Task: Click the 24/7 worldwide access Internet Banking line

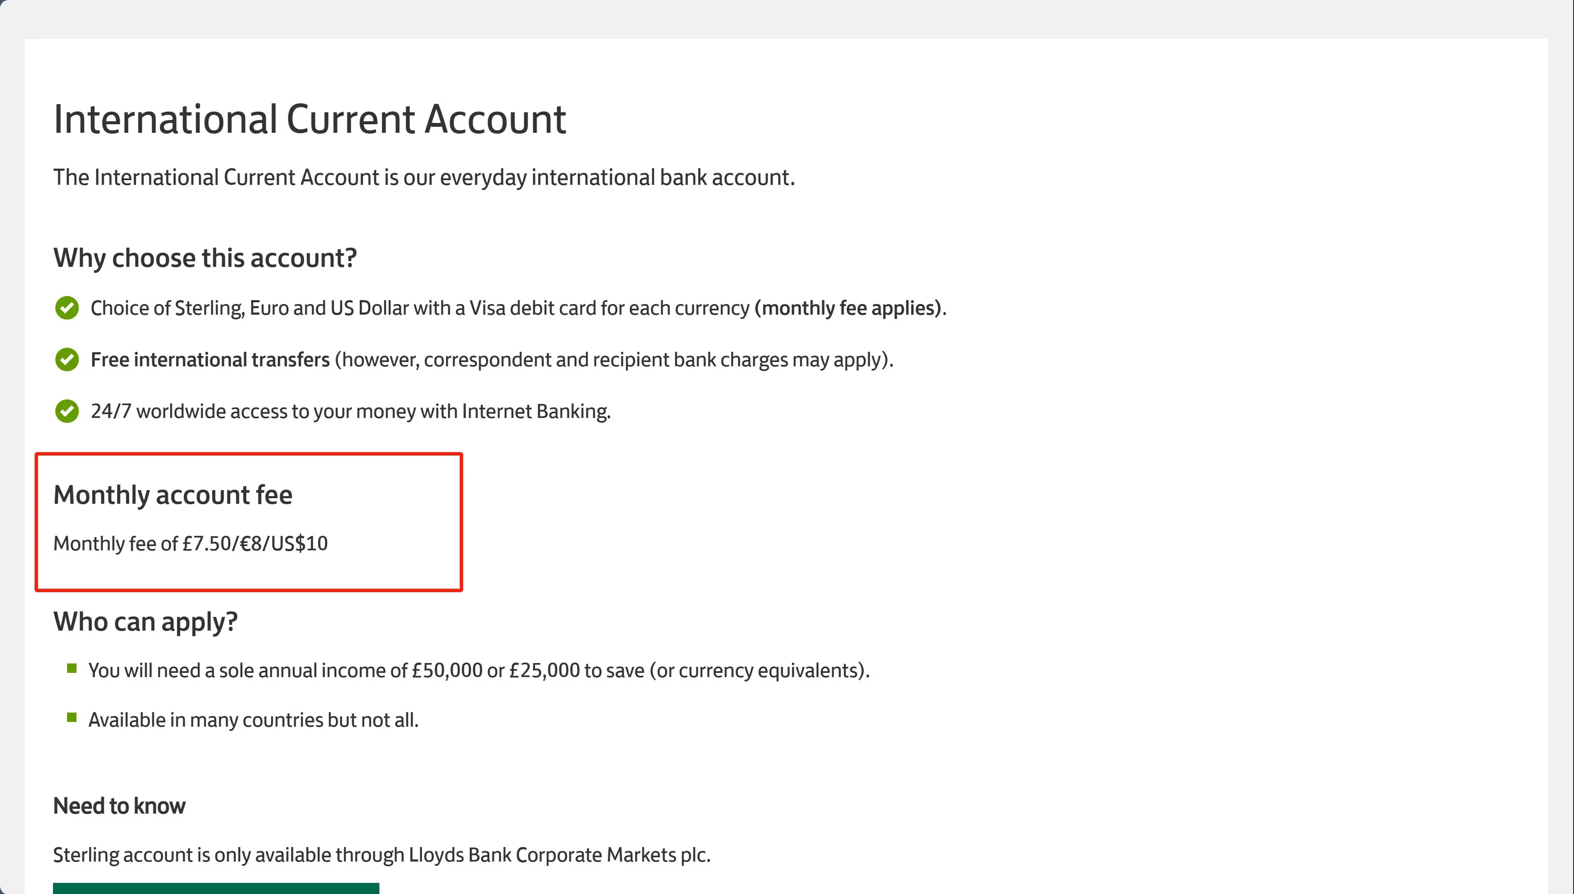Action: (351, 411)
